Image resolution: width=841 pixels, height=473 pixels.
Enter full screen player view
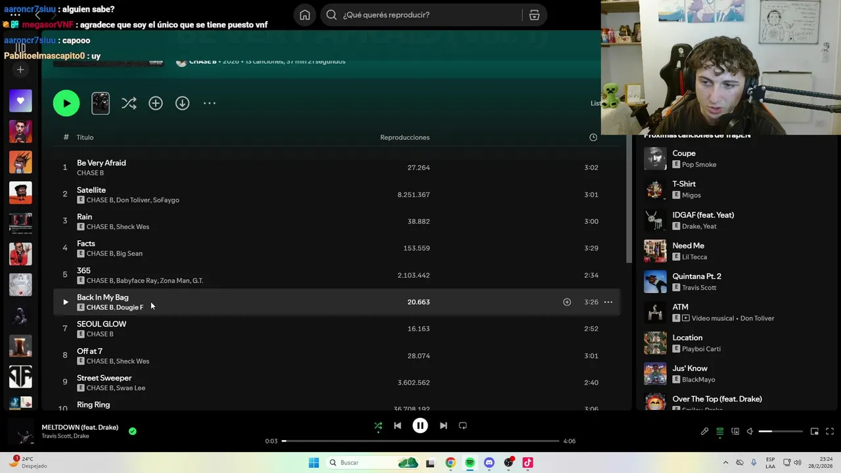pyautogui.click(x=830, y=432)
